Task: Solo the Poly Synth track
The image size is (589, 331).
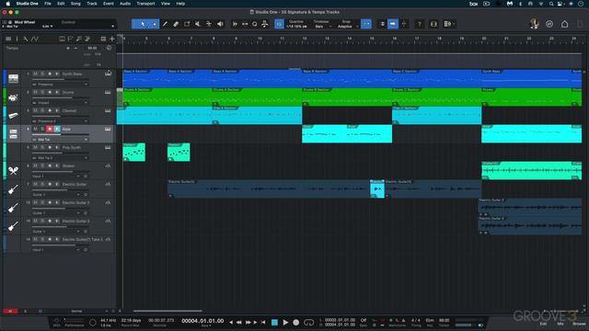Action: [x=42, y=147]
